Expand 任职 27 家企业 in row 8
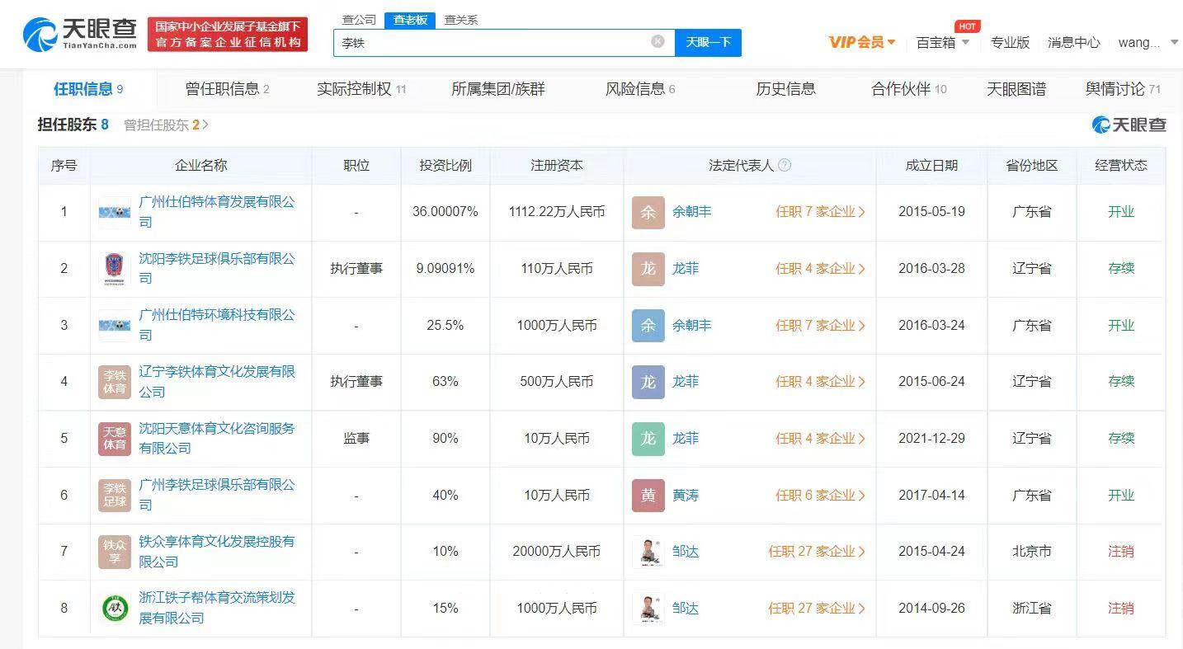The height and width of the screenshot is (649, 1183). (x=817, y=609)
